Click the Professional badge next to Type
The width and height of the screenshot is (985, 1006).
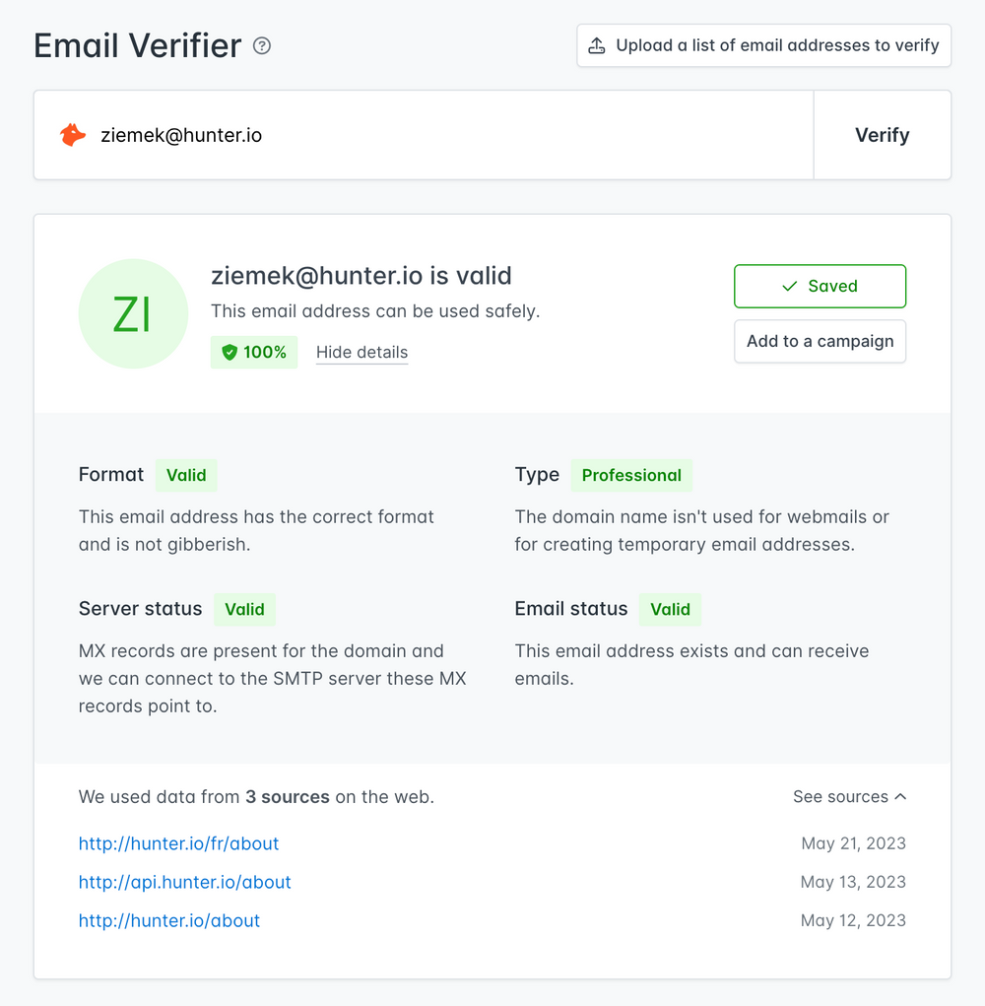[x=631, y=475]
